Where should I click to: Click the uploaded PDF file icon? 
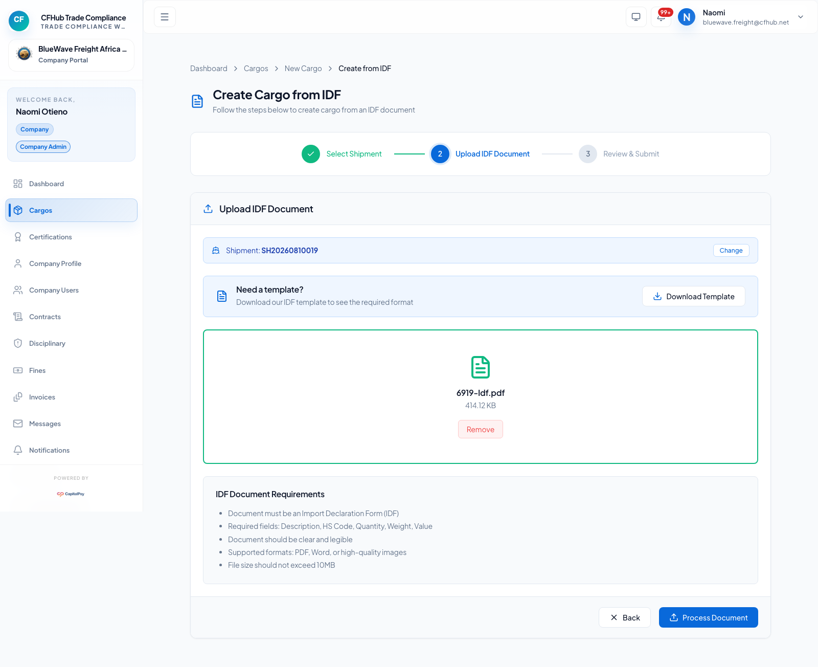(480, 367)
